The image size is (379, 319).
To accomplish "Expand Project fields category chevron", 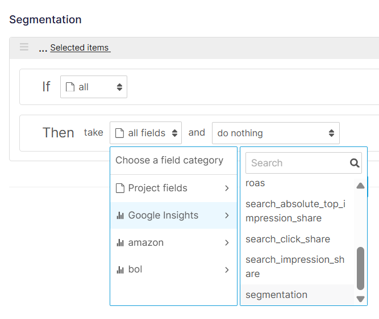I will tap(227, 188).
